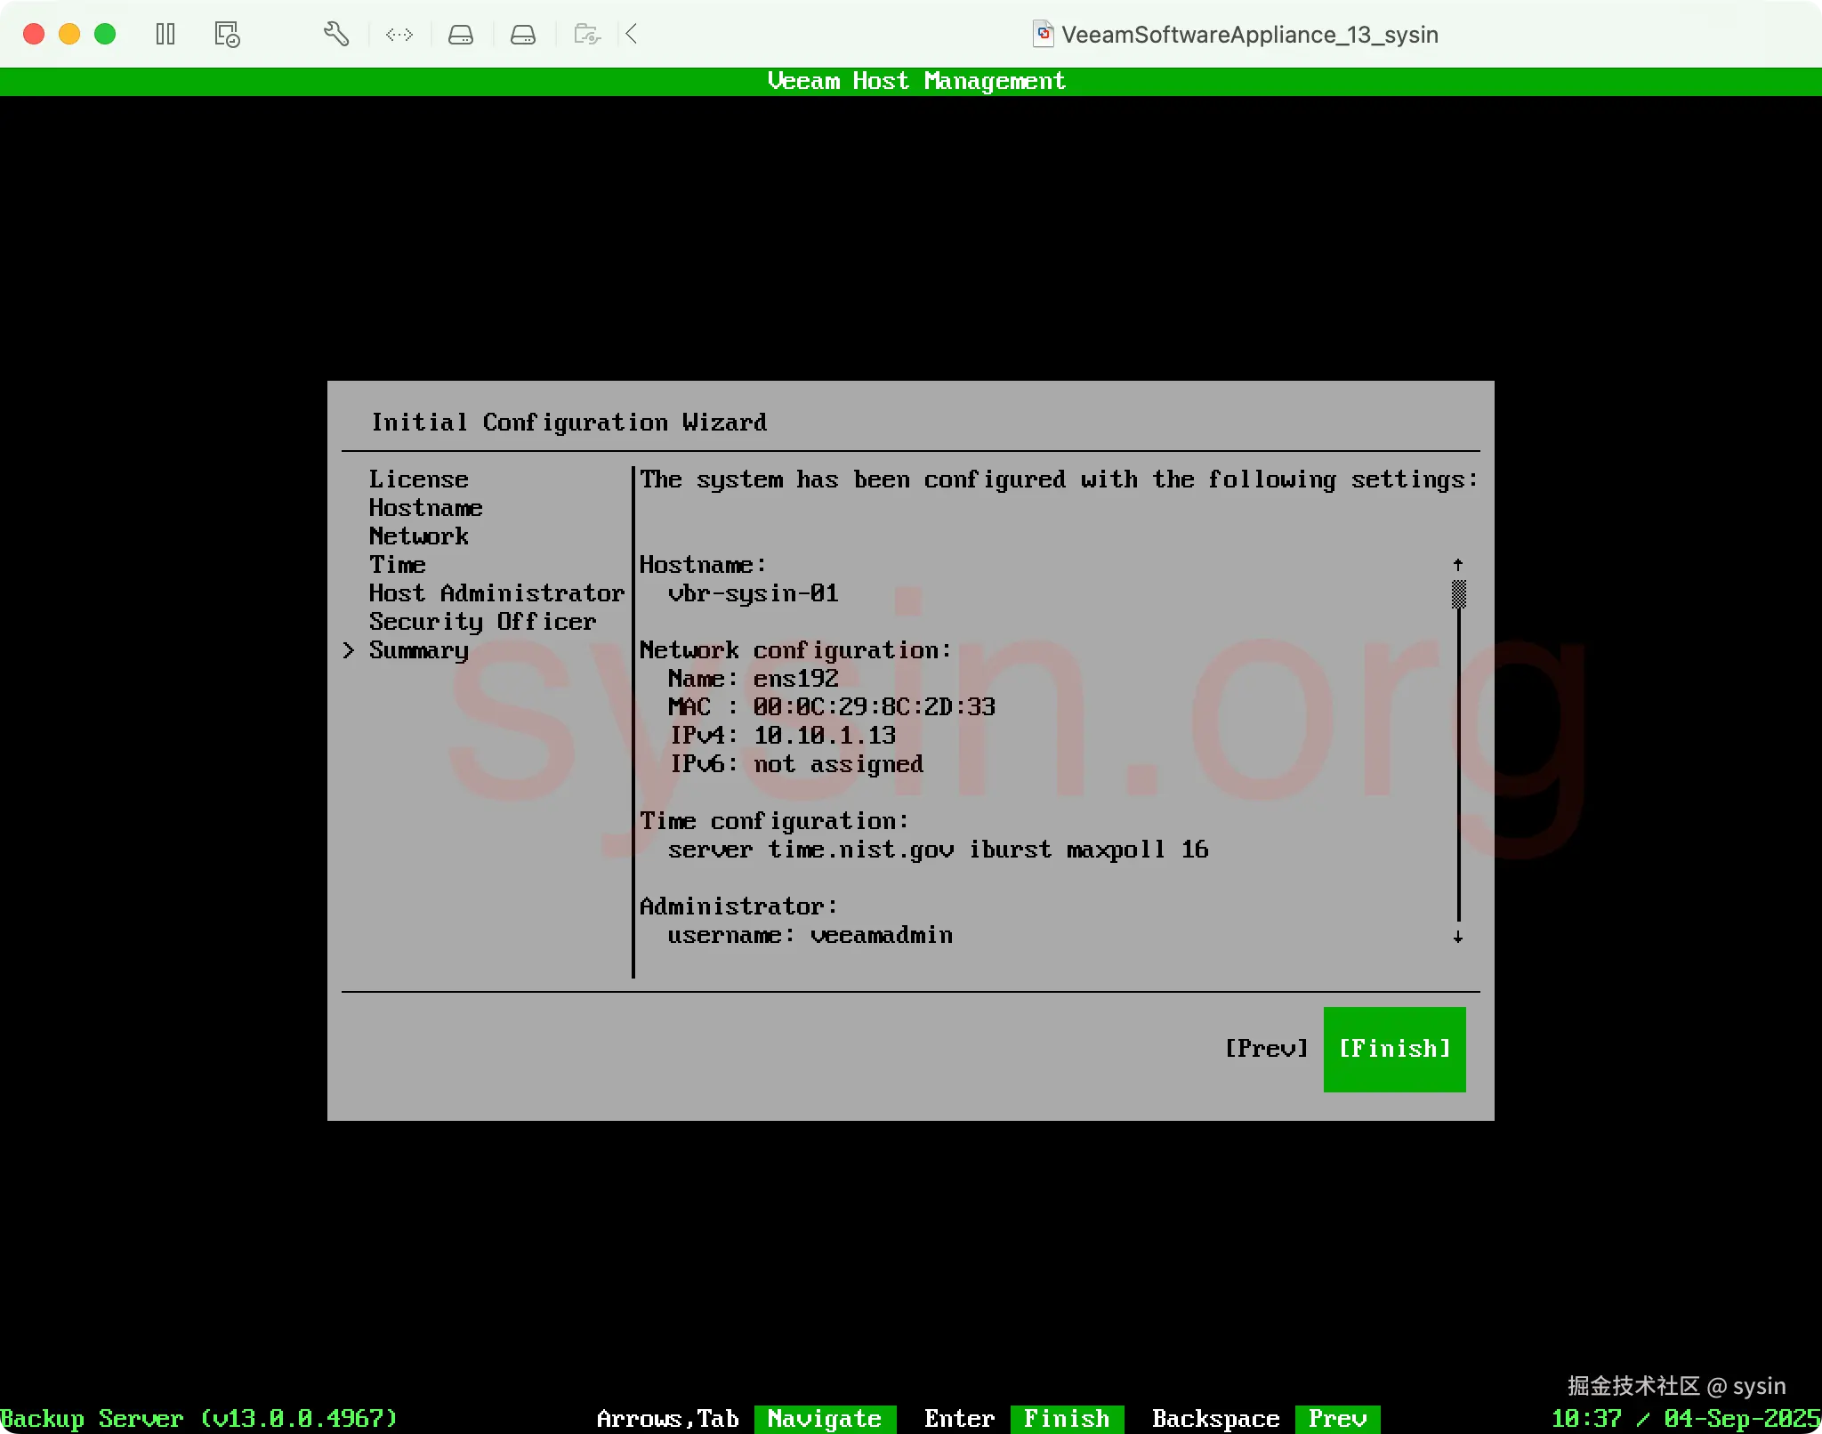Go back with the Prev button
The image size is (1822, 1434).
(x=1267, y=1049)
